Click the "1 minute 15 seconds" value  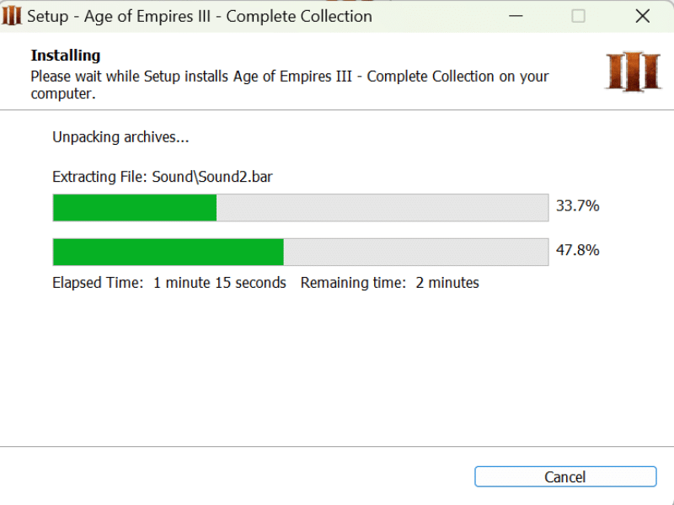pos(219,283)
